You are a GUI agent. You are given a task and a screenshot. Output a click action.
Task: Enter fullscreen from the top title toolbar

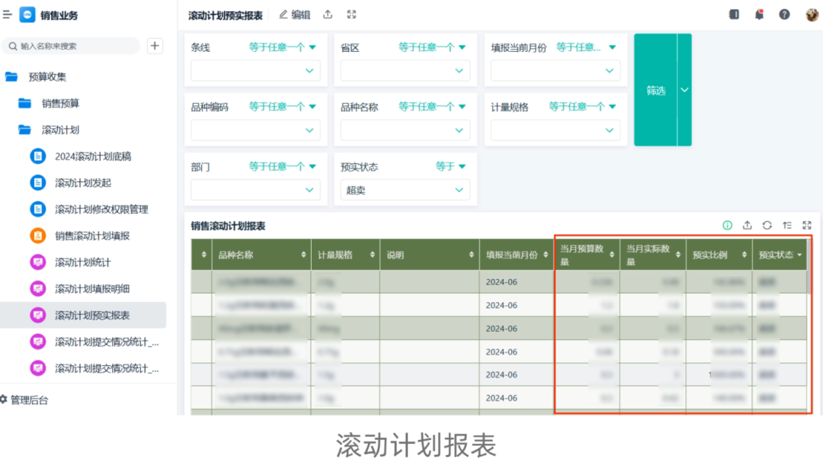[351, 14]
